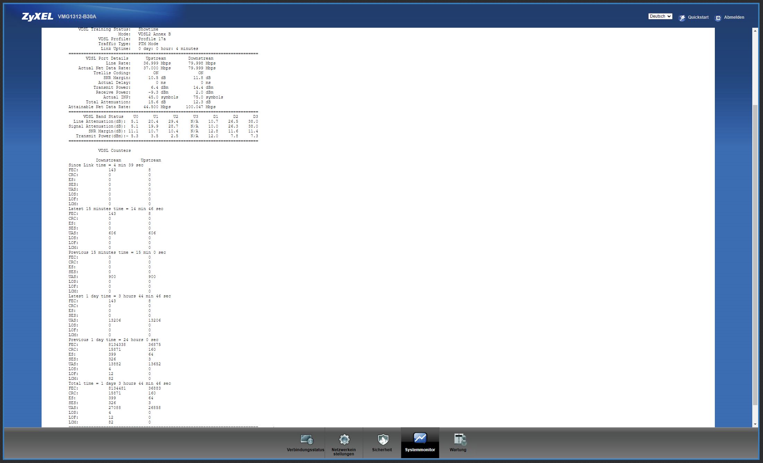Select the Netzwerkeinstellungen menu label
The image size is (763, 463).
[x=343, y=452]
